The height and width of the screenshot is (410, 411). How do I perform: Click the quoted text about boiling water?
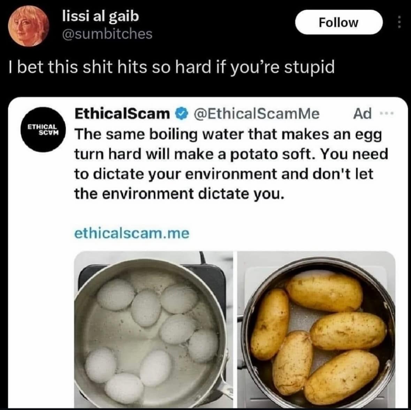point(230,164)
